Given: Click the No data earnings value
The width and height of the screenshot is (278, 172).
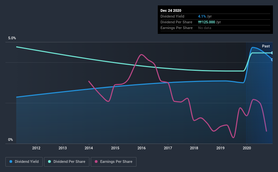Looking at the screenshot, I should point(205,28).
